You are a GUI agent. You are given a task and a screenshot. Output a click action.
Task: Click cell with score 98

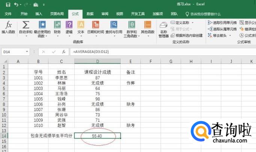click(x=98, y=99)
